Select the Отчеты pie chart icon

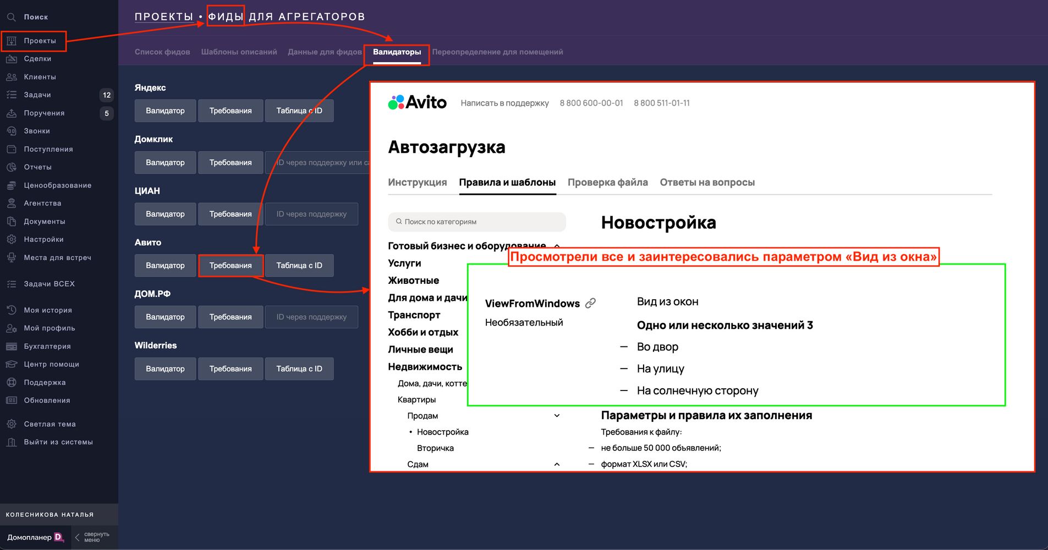pyautogui.click(x=12, y=167)
